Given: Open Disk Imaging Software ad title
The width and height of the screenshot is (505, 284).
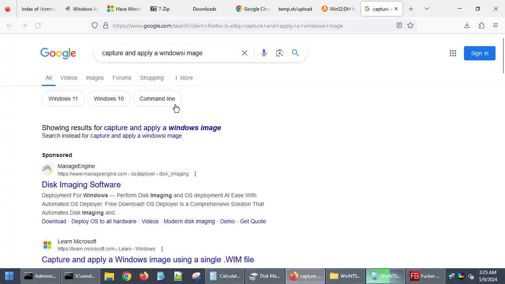Looking at the screenshot, I should (81, 185).
